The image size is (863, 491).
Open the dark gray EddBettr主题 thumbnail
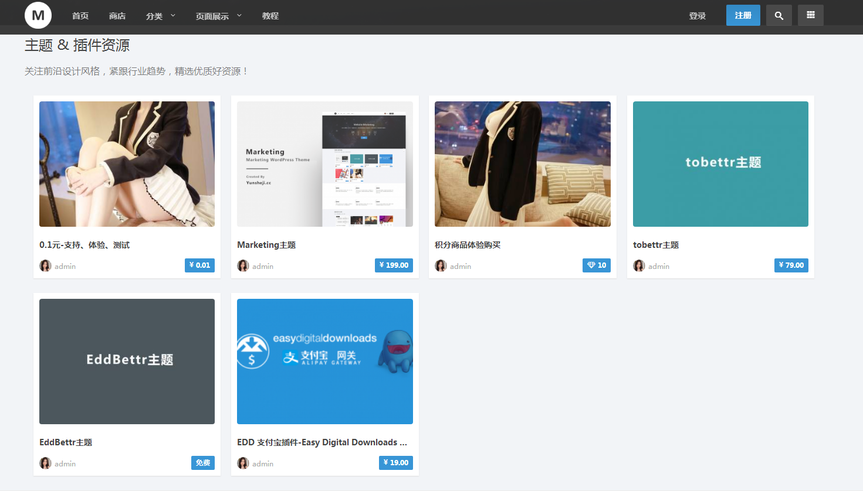[127, 362]
